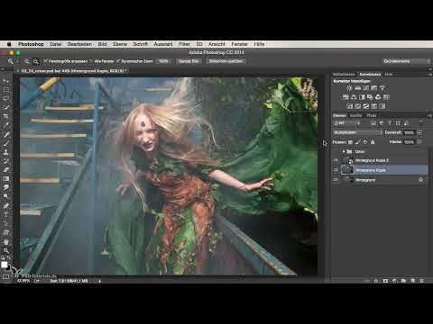Select the Eraser tool

pos(6,170)
